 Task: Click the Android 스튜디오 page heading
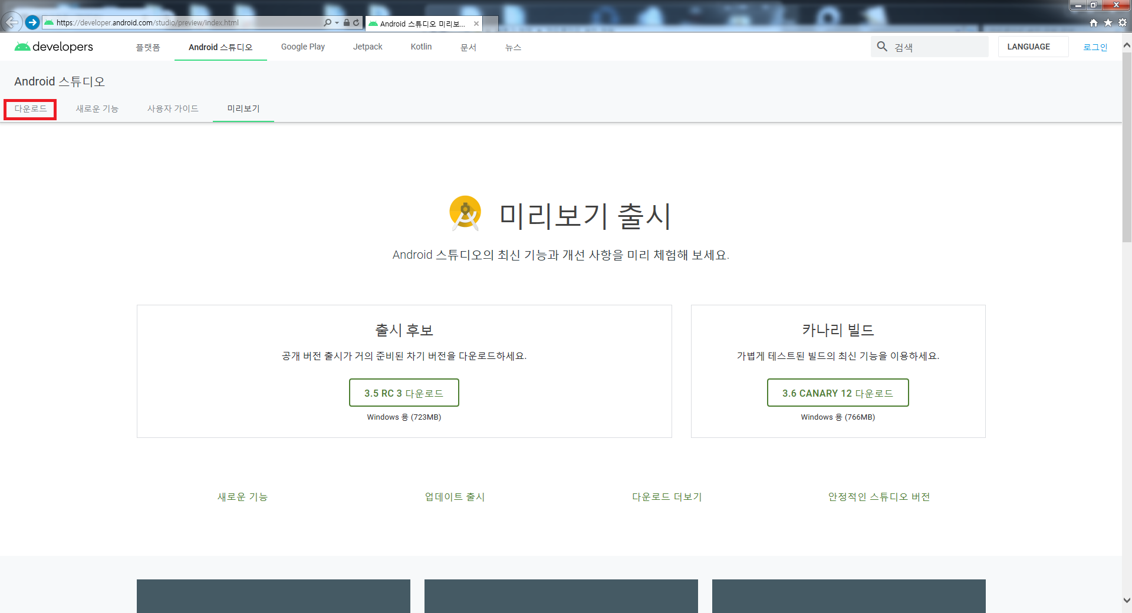coord(60,81)
